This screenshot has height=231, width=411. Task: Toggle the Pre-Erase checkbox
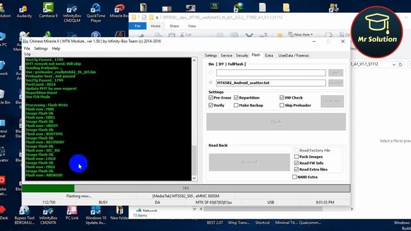211,98
